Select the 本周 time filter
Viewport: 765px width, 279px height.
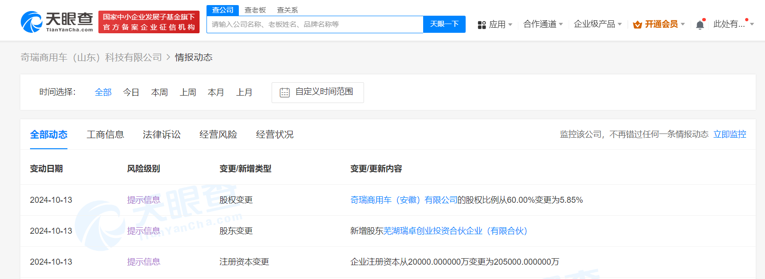(159, 92)
